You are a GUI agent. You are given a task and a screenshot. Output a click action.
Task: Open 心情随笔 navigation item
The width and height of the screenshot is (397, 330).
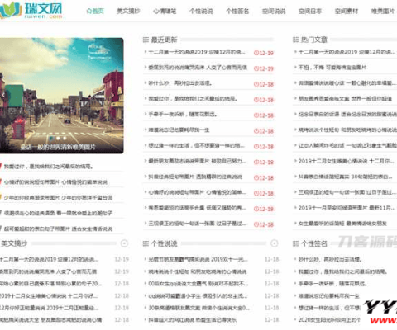[165, 11]
